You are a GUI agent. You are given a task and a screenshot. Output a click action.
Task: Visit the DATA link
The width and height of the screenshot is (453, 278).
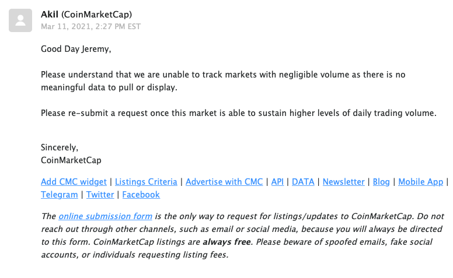click(x=303, y=182)
